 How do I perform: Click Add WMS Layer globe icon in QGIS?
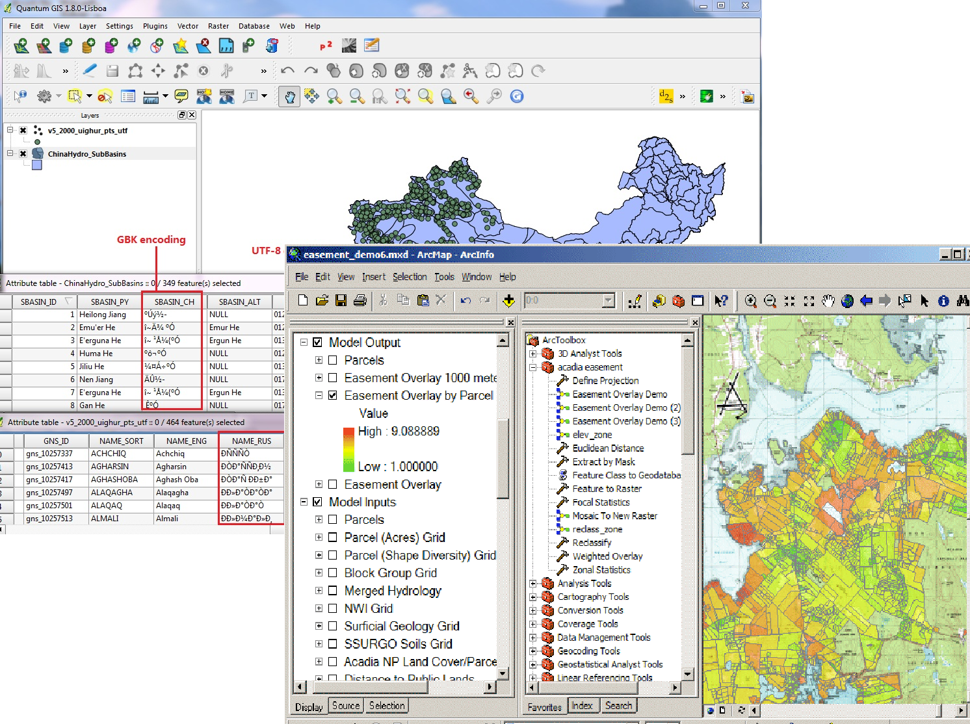coord(134,45)
